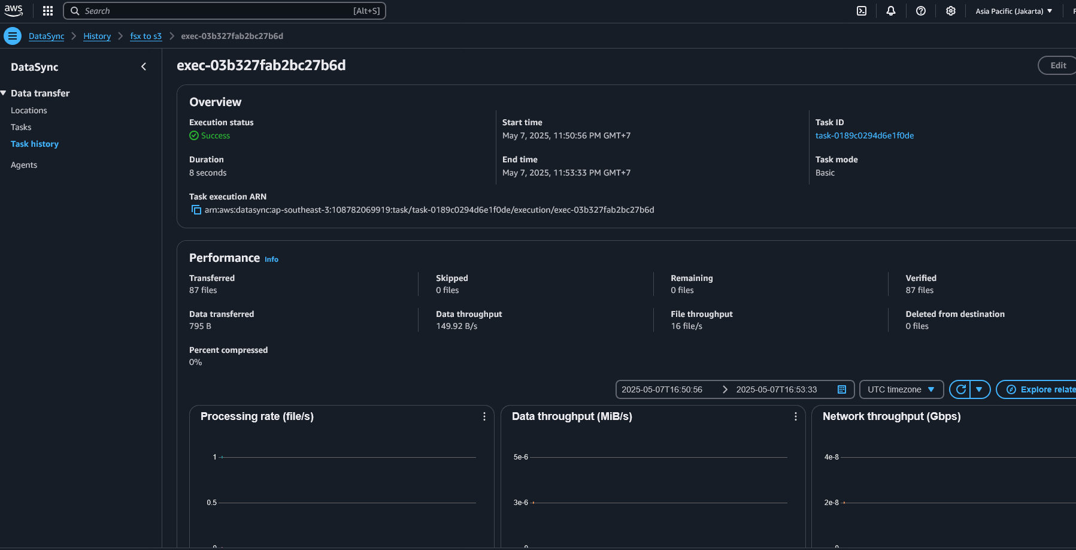Open the help question-mark icon
This screenshot has width=1076, height=550.
(x=921, y=11)
